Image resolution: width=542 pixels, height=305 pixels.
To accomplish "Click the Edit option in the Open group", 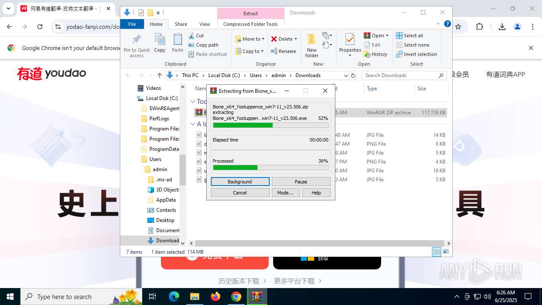I will (372, 45).
